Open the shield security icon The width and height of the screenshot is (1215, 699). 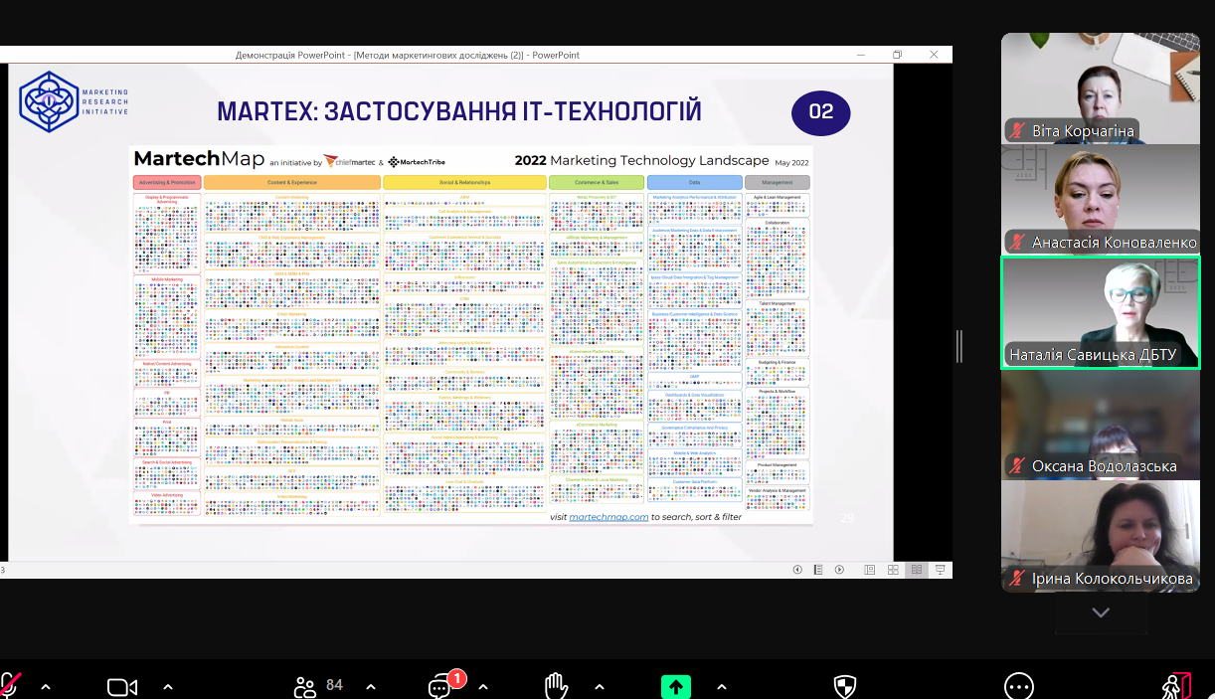[x=844, y=686]
